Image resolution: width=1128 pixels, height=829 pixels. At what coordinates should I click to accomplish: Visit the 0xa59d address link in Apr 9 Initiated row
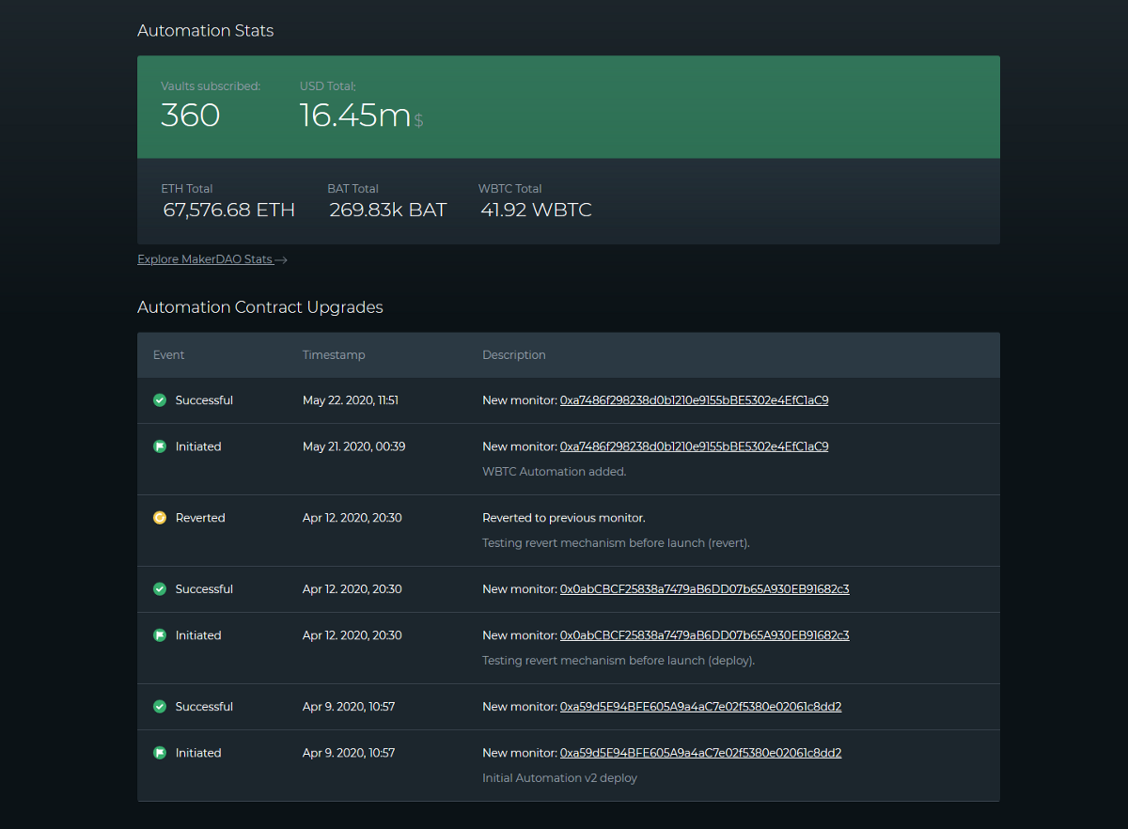700,753
